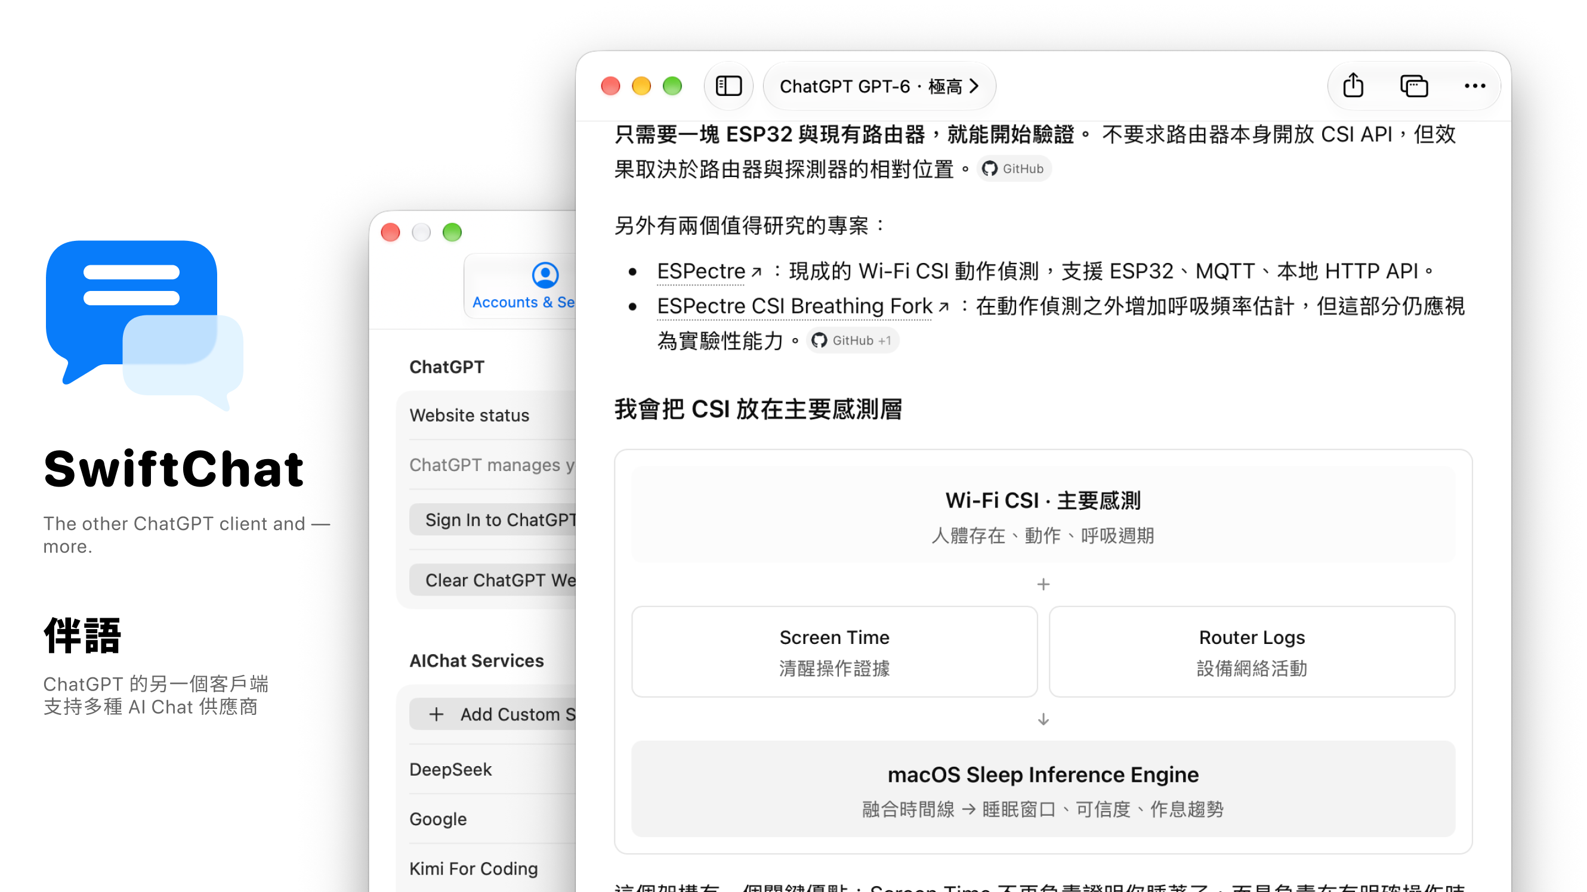
Task: Open the ChatGPT GPT-6 model selector
Action: tap(879, 86)
